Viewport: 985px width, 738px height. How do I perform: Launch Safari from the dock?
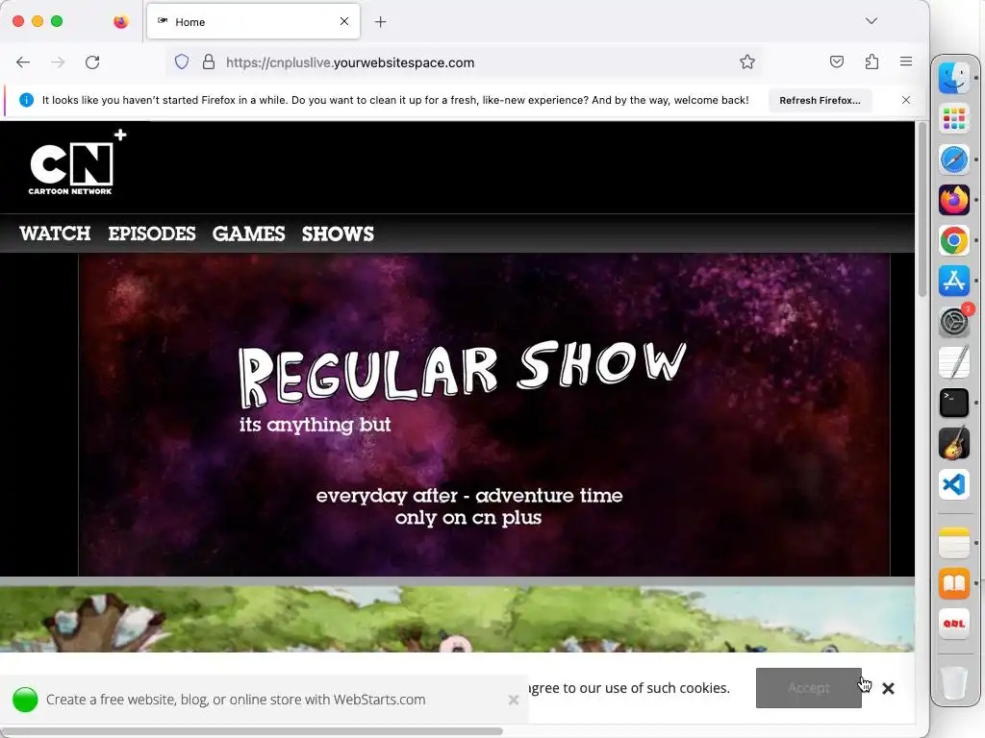954,160
